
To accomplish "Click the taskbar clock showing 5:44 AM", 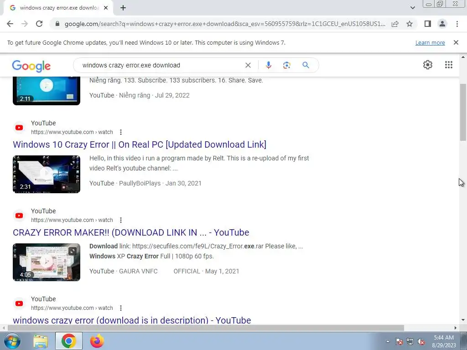I will click(x=444, y=341).
